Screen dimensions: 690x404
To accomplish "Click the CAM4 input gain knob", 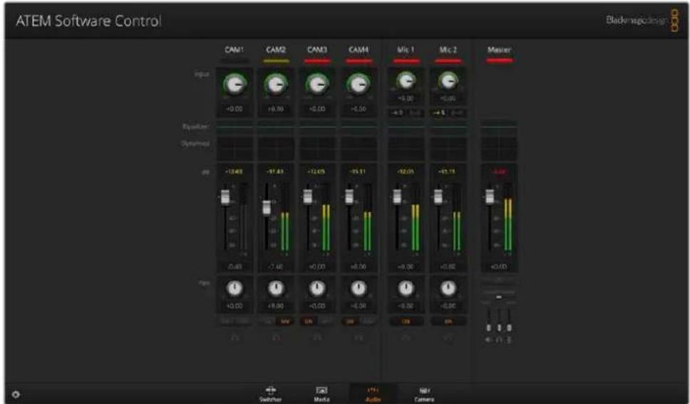I will [359, 84].
